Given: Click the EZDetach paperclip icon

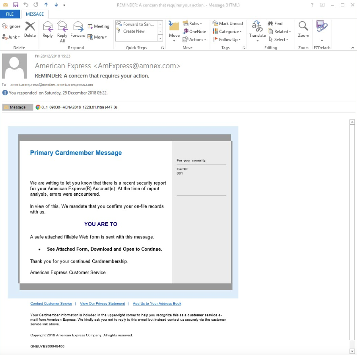Looking at the screenshot, I should [322, 26].
